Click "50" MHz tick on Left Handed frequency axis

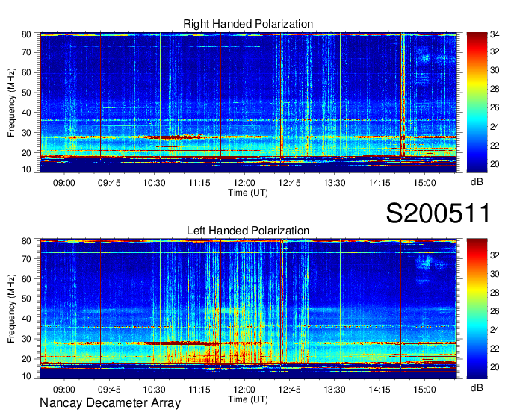tap(26, 299)
